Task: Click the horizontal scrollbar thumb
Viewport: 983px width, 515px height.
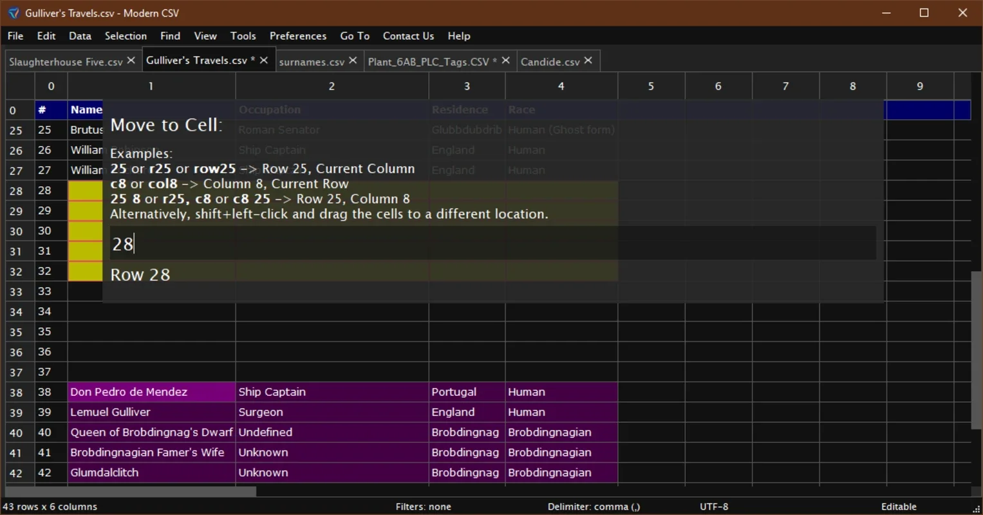Action: pos(131,491)
